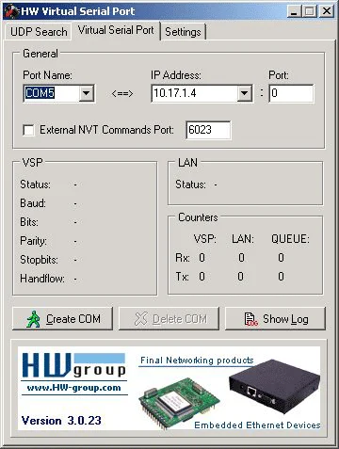Switch to the UDP Search tab

click(39, 32)
